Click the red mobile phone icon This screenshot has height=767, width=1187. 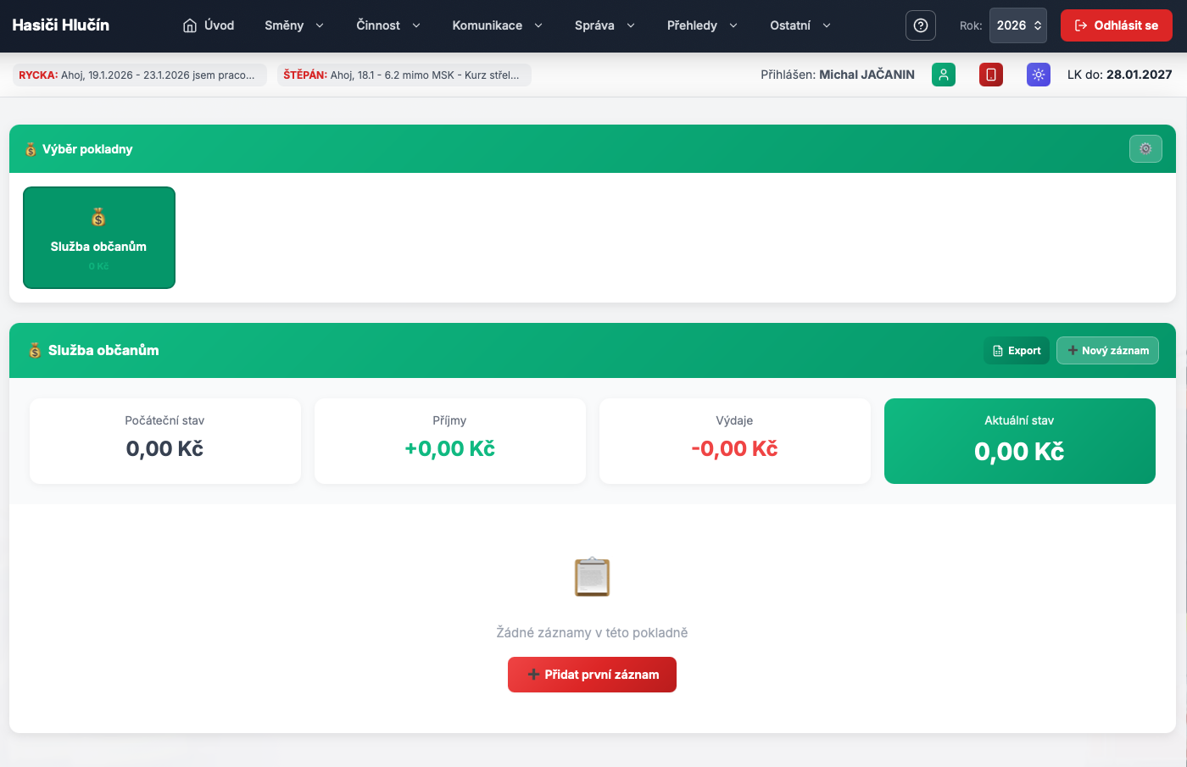pos(991,75)
